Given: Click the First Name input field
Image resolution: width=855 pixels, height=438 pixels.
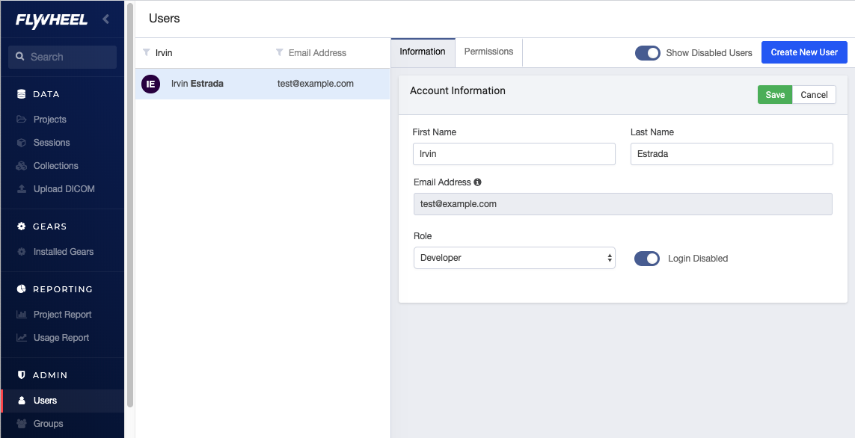Looking at the screenshot, I should coord(514,154).
